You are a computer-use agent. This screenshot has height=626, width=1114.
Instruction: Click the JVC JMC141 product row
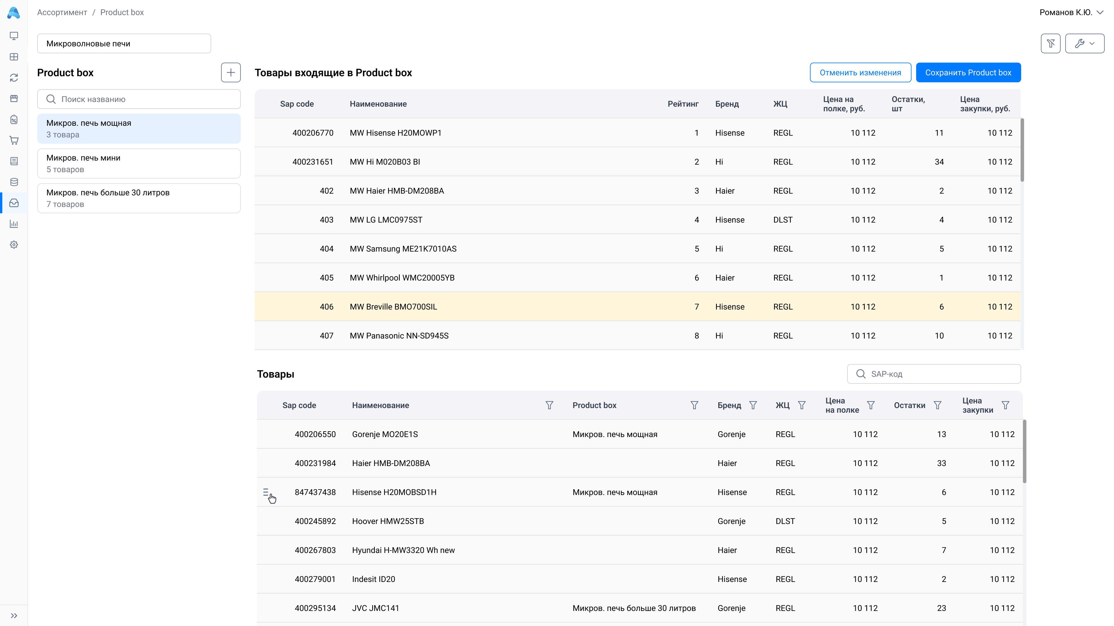click(x=640, y=608)
